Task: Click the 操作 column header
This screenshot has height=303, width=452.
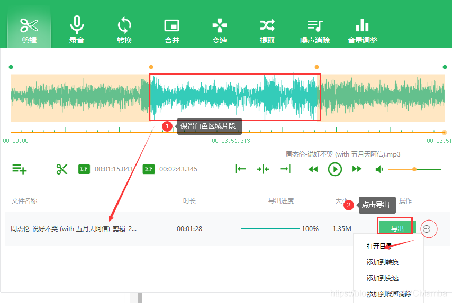Action: pyautogui.click(x=405, y=201)
